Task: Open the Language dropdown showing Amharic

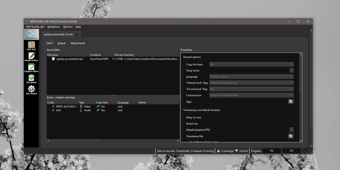Action: [251, 77]
